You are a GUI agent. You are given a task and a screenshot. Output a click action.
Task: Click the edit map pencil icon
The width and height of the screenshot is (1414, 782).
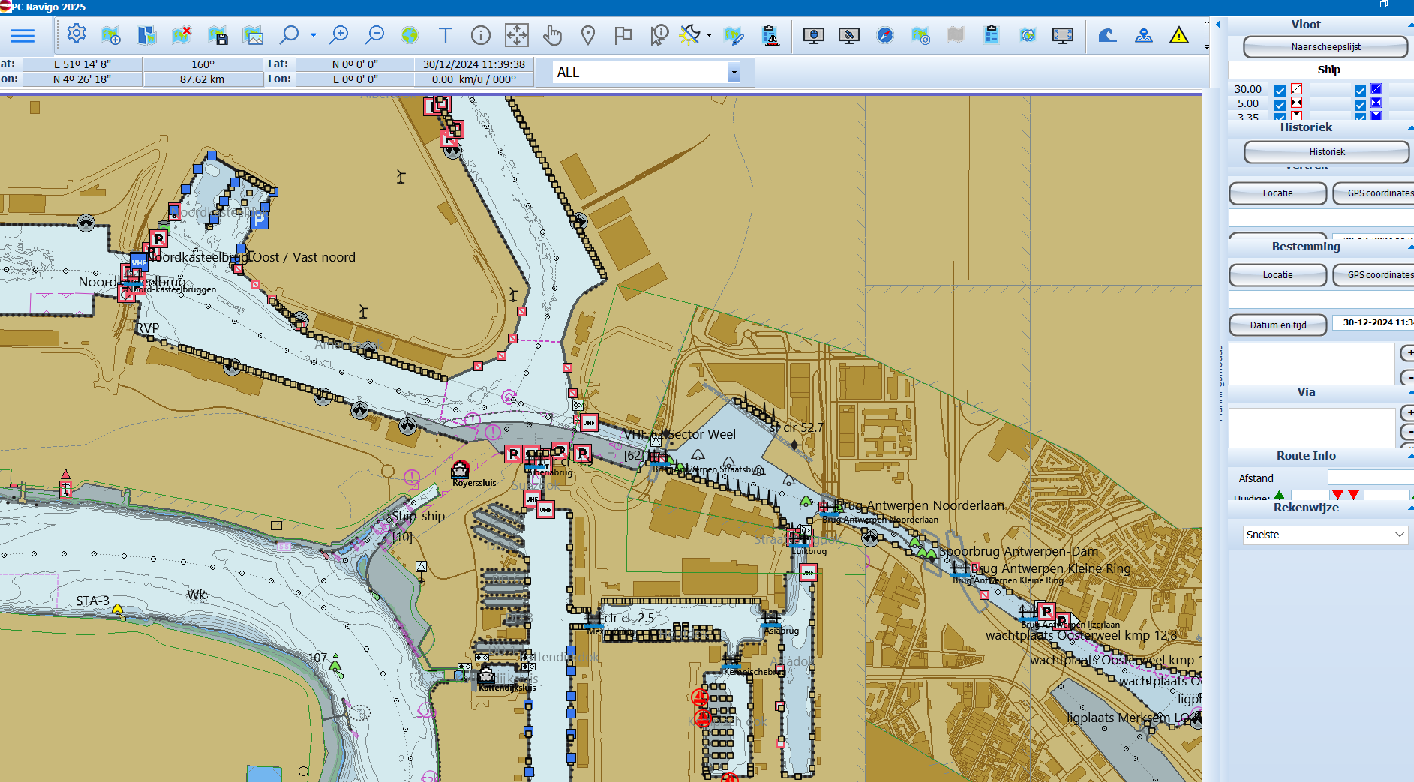[x=734, y=35]
